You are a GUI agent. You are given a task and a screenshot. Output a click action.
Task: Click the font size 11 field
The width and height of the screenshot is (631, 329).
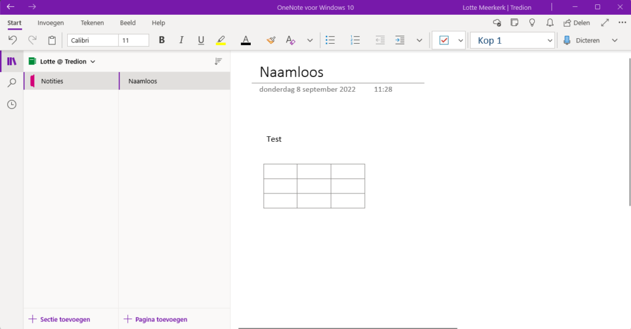point(134,40)
